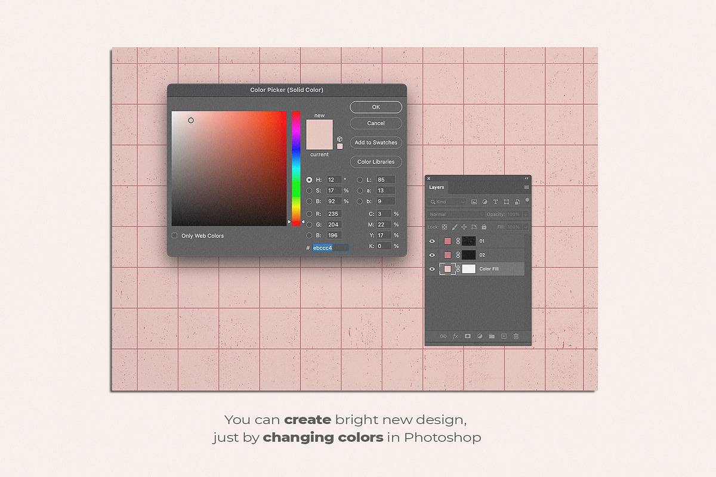Open the Kind filter dropdown
Image resolution: width=716 pixels, height=477 pixels.
click(447, 202)
